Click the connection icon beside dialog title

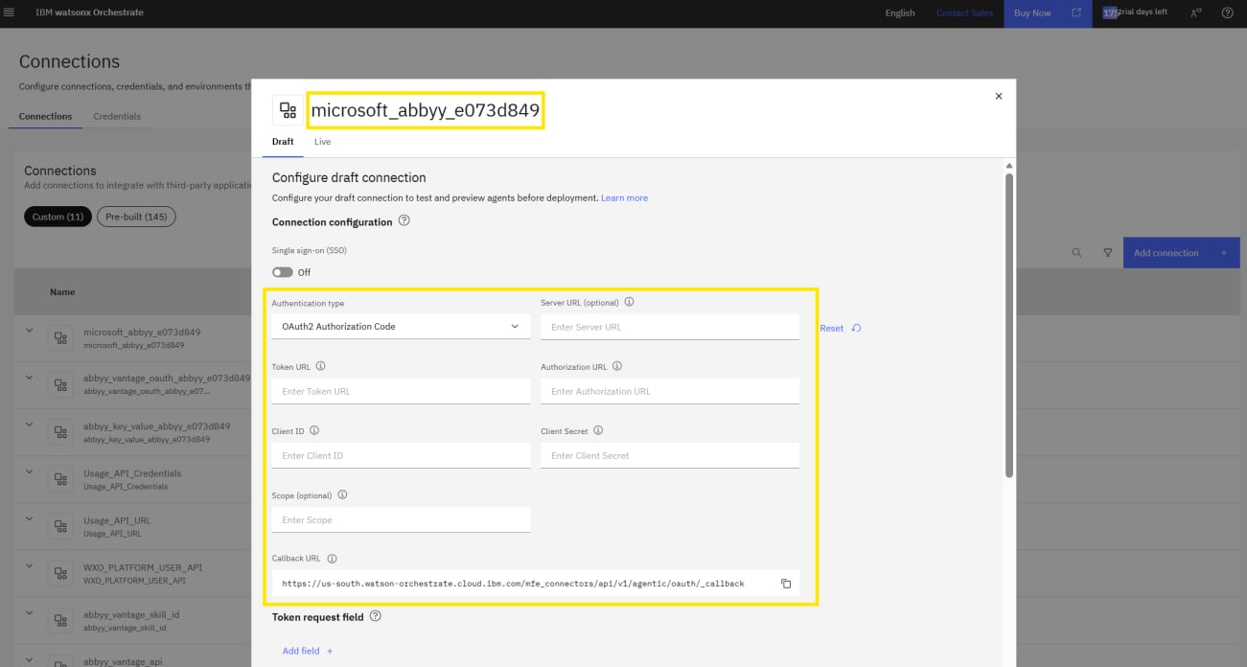(x=288, y=110)
